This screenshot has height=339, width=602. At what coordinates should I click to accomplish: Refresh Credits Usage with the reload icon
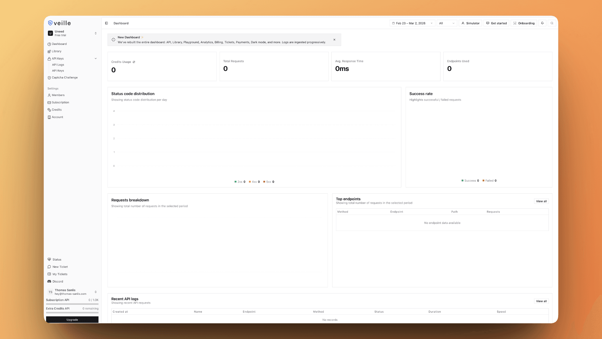pos(134,62)
